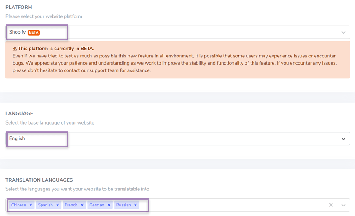
Task: Select the Spanish language tag label
Action: 45,205
